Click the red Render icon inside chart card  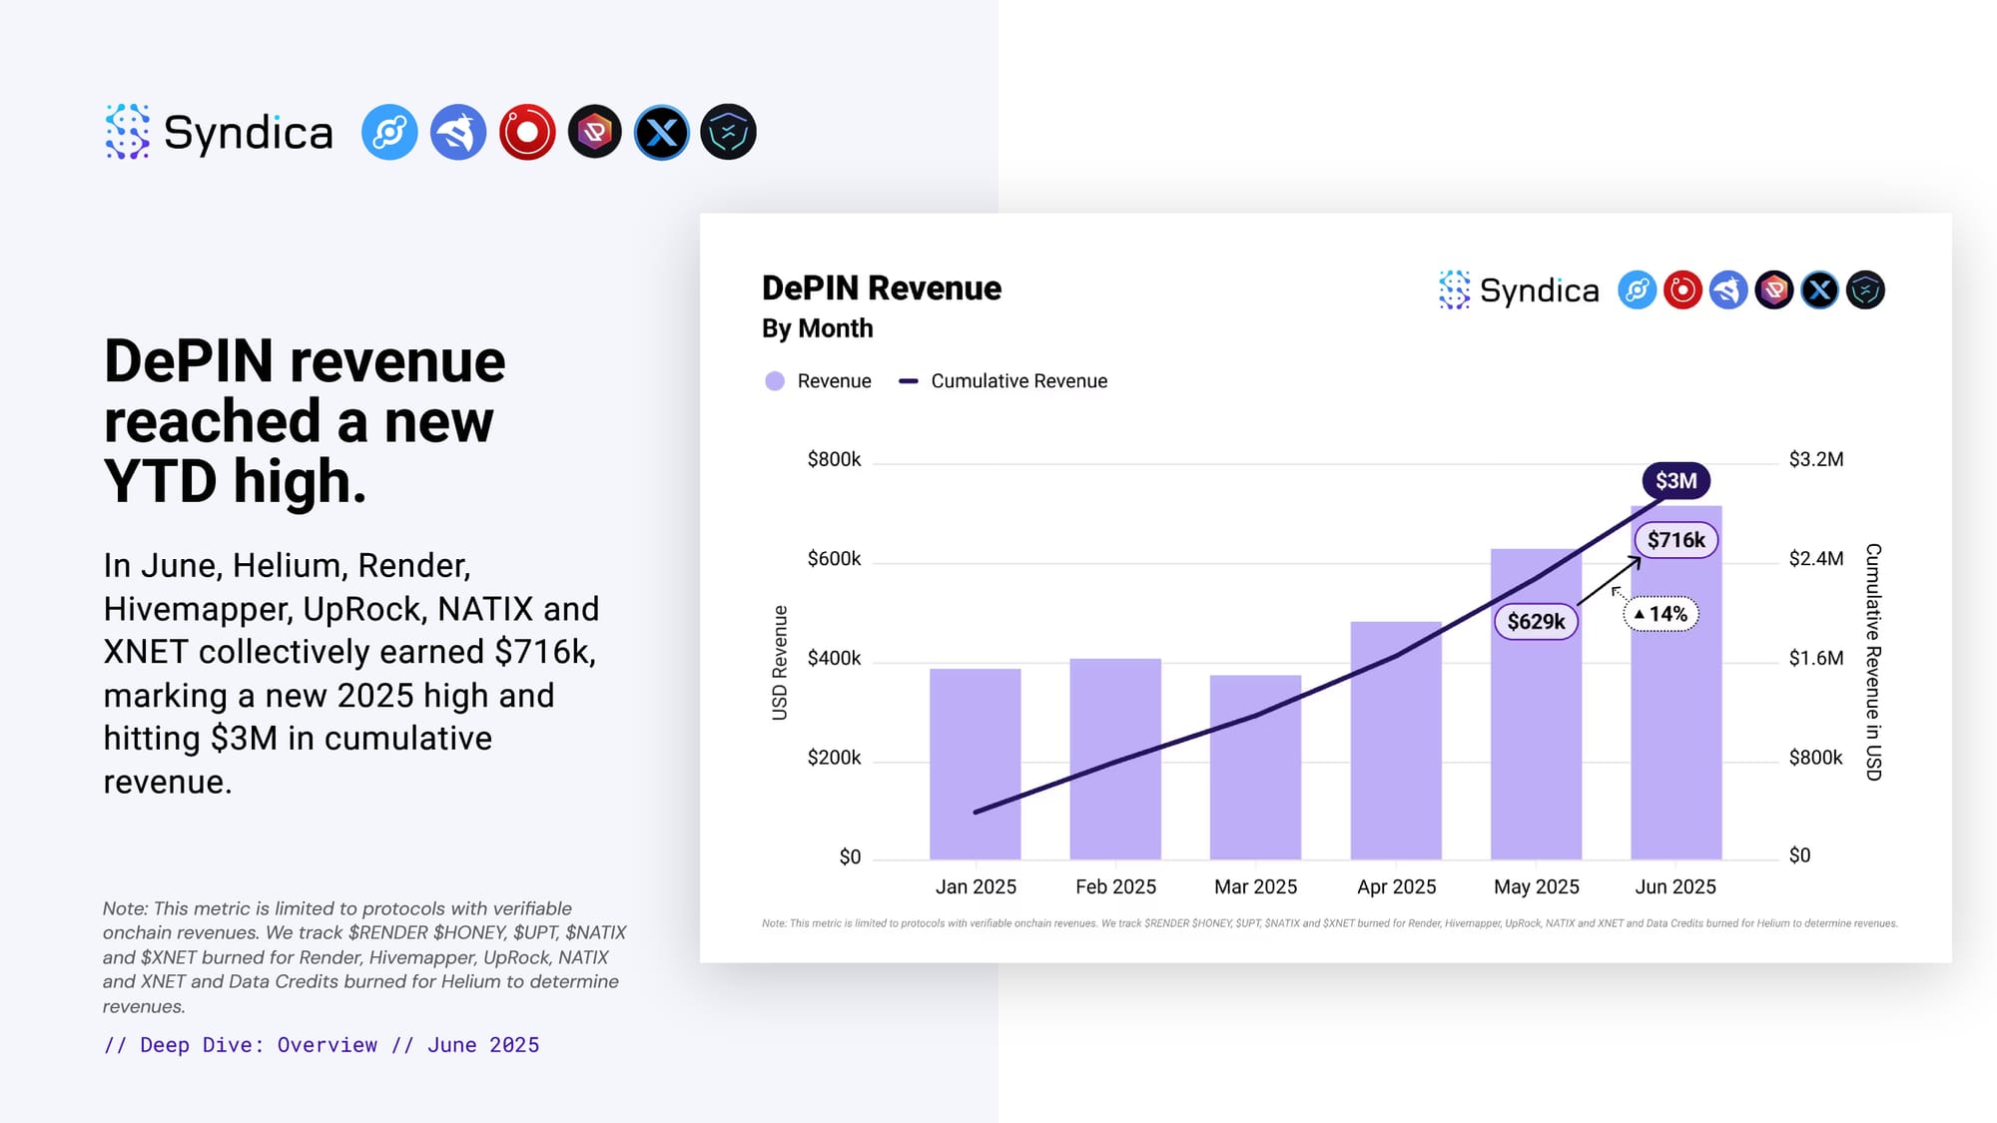tap(1682, 290)
